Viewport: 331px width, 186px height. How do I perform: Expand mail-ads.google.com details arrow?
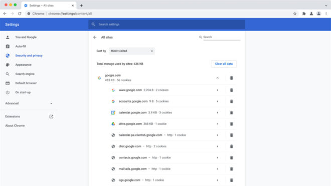[x=218, y=169]
